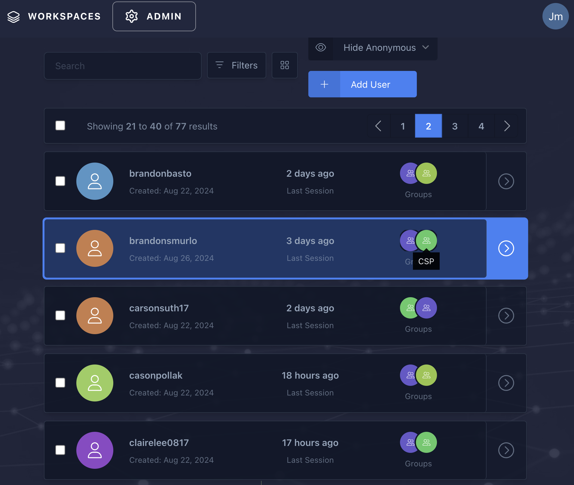Click the eye icon beside Hide Anonymous
Viewport: 574px width, 485px height.
click(x=321, y=47)
